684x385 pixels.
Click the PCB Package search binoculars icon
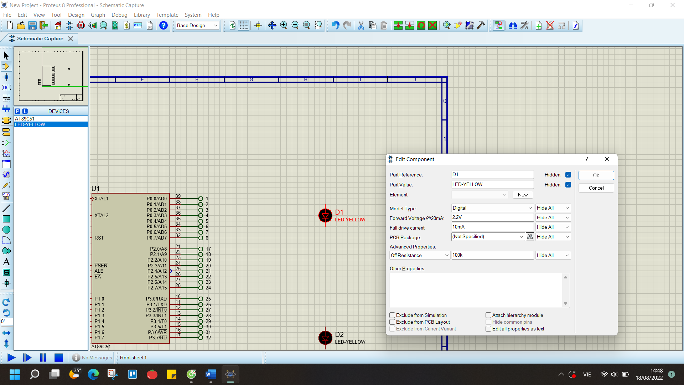530,237
